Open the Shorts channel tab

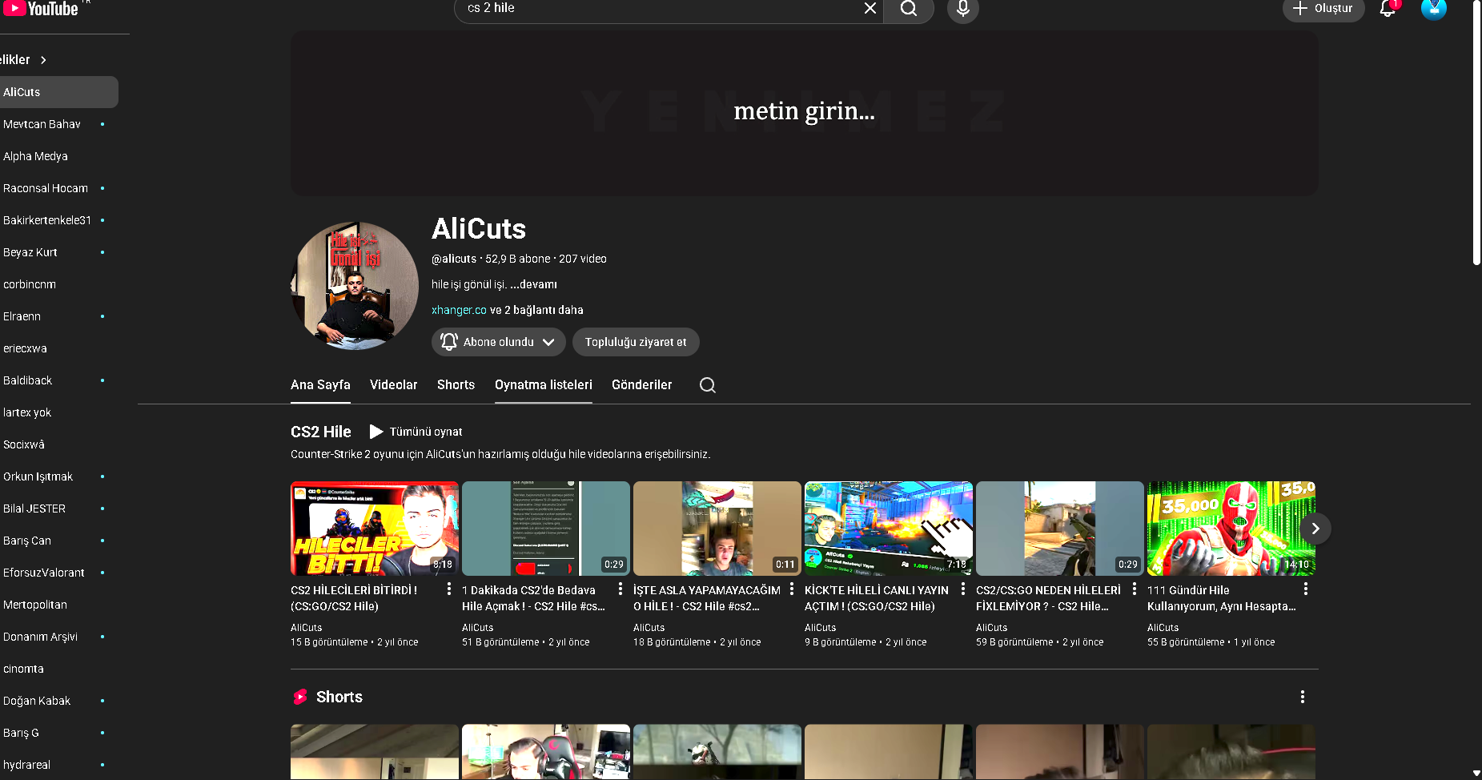tap(456, 385)
